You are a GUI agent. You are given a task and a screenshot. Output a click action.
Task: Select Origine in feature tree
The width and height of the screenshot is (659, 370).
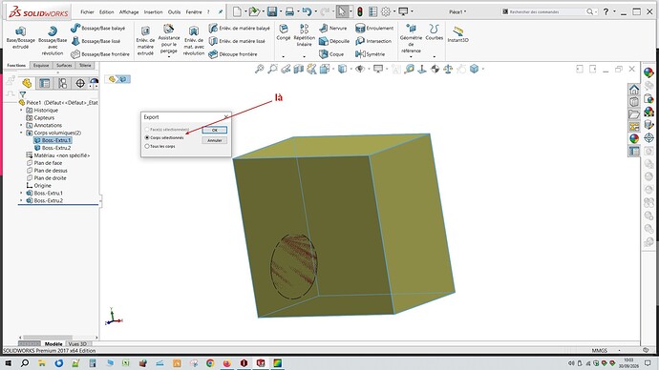38,186
